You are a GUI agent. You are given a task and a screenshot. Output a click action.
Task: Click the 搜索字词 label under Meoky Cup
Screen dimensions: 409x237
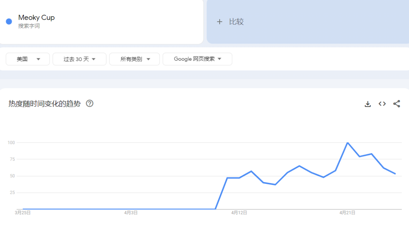click(29, 26)
